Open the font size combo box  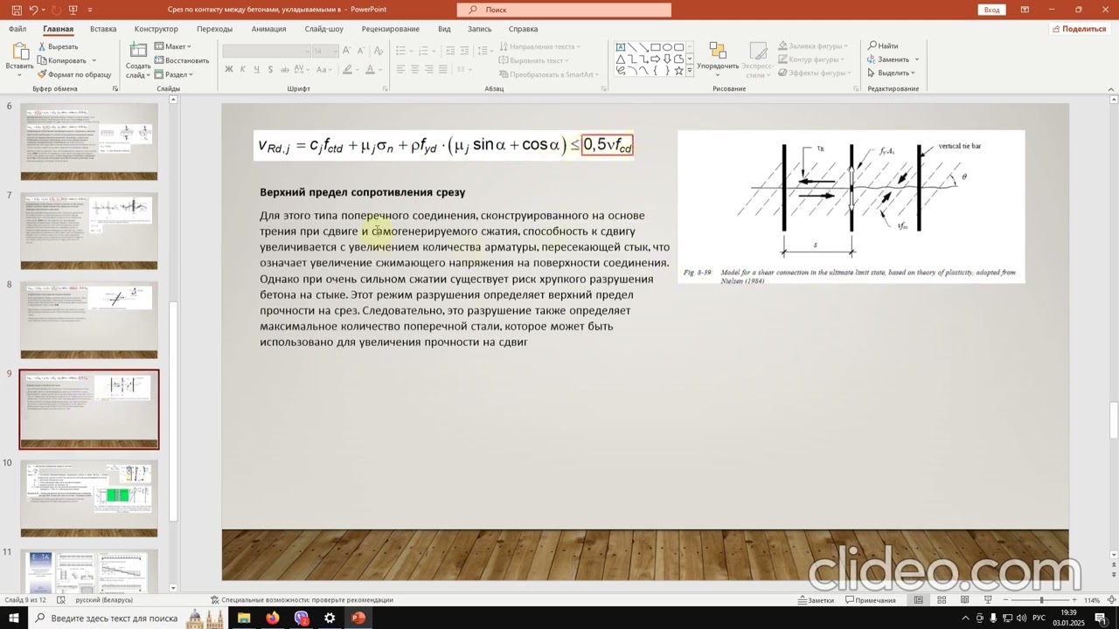coord(325,51)
